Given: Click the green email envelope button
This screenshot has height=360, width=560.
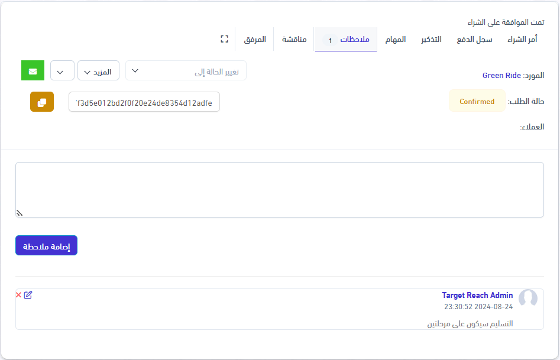Looking at the screenshot, I should click(33, 71).
